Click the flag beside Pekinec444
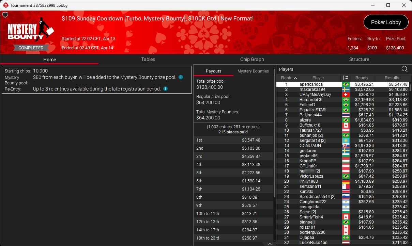This screenshot has width=412, height=246. click(x=346, y=115)
